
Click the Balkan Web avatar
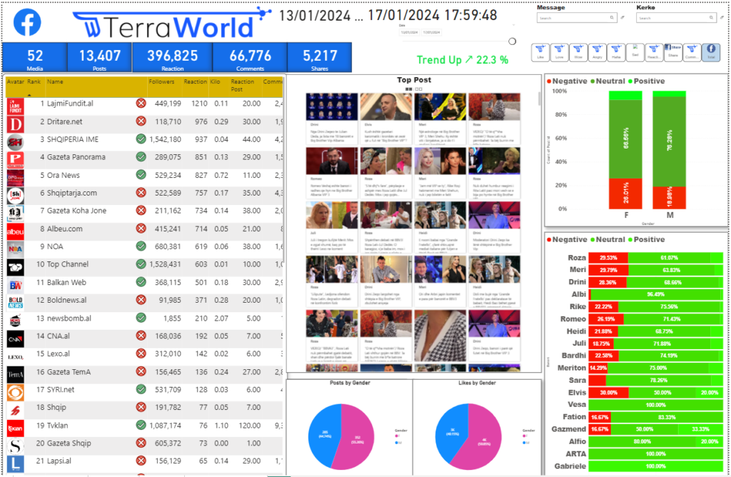16,285
